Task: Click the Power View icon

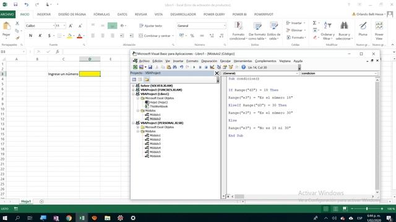Action: [x=379, y=26]
